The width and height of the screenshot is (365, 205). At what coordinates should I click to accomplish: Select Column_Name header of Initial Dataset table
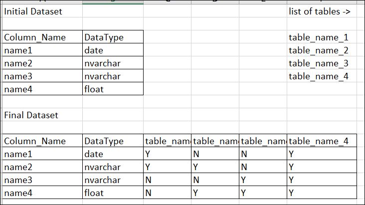[35, 37]
